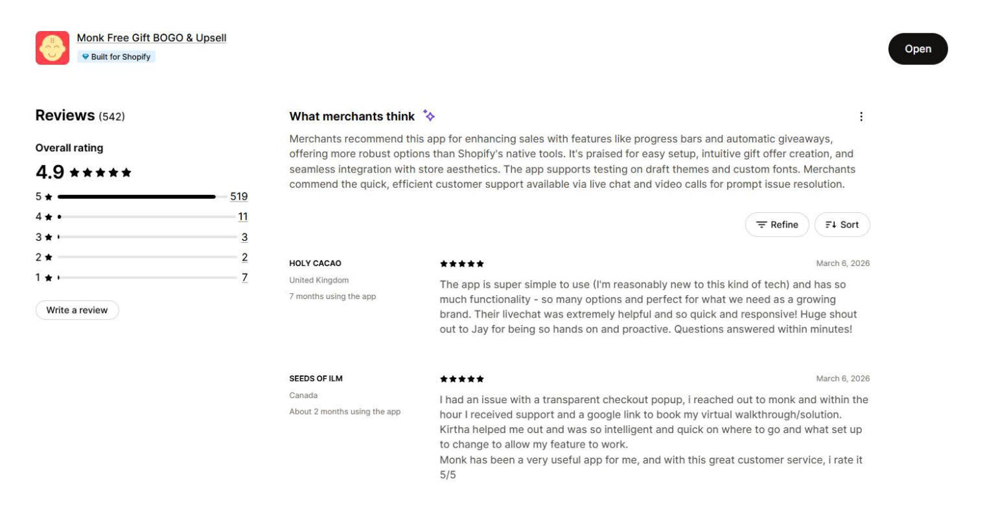Select the Reviews section heading
The height and width of the screenshot is (512, 996).
[x=64, y=114]
